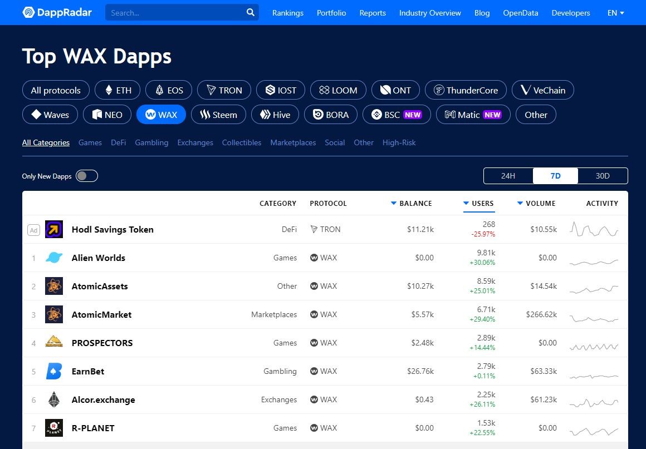Screen dimensions: 646x449
Task: Select the Marketplaces category tab
Action: click(293, 142)
